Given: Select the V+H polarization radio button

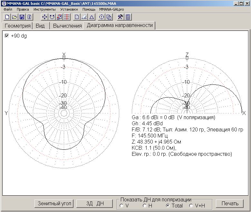Looking at the screenshot, I should click(191, 206).
